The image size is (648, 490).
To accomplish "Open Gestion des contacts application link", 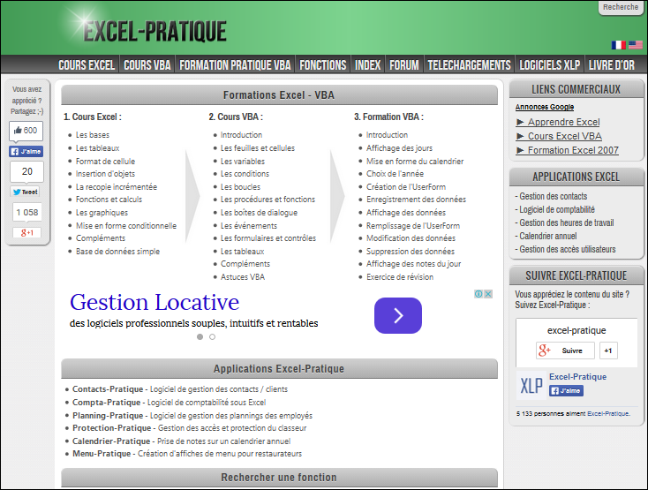I will point(553,196).
